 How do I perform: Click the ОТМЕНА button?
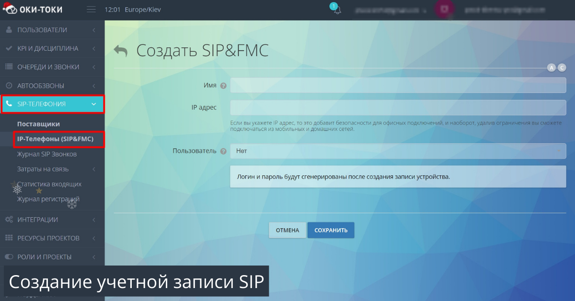287,230
